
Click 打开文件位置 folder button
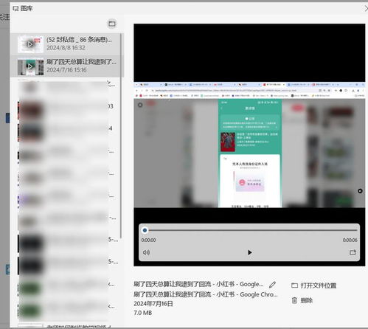click(x=314, y=285)
